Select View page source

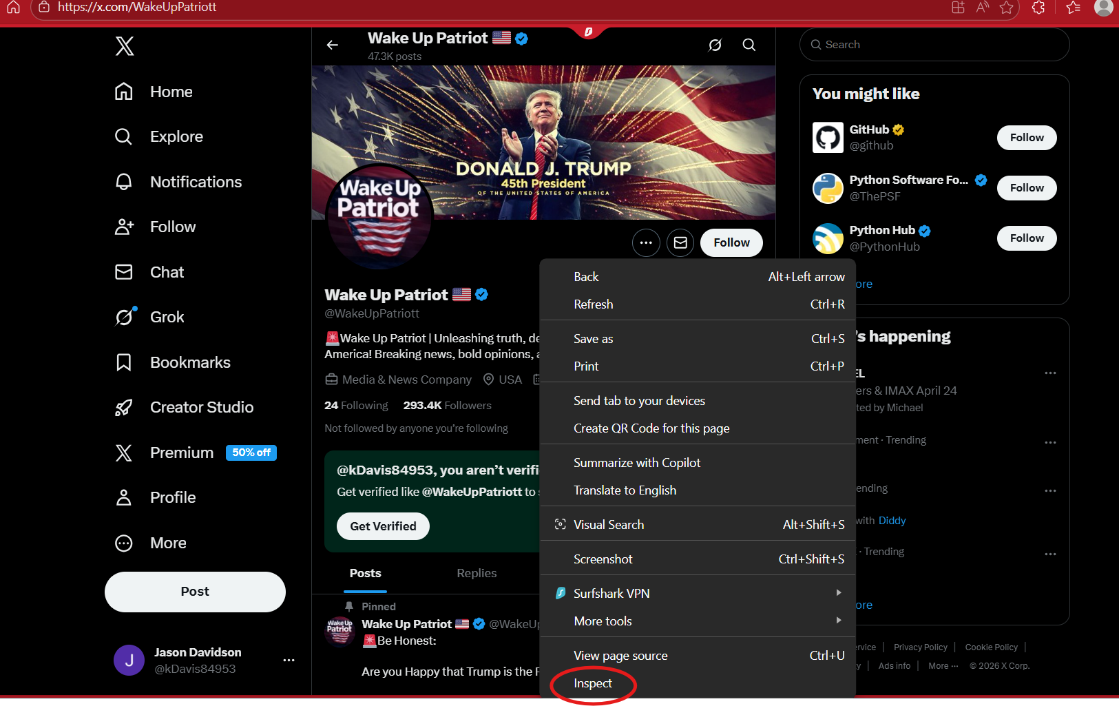(x=698, y=655)
